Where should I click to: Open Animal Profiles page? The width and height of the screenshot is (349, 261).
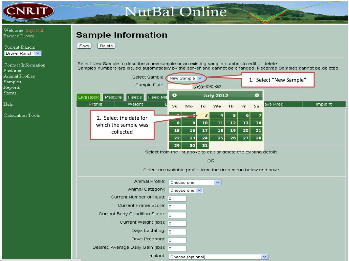tap(19, 76)
